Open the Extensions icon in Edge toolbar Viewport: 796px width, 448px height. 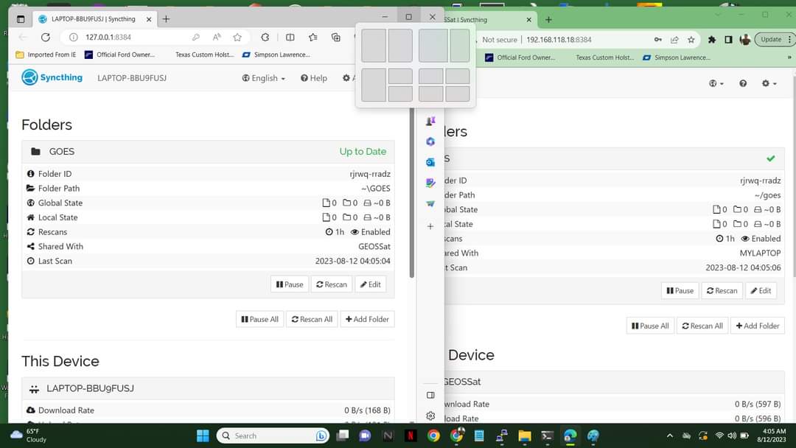(x=265, y=37)
